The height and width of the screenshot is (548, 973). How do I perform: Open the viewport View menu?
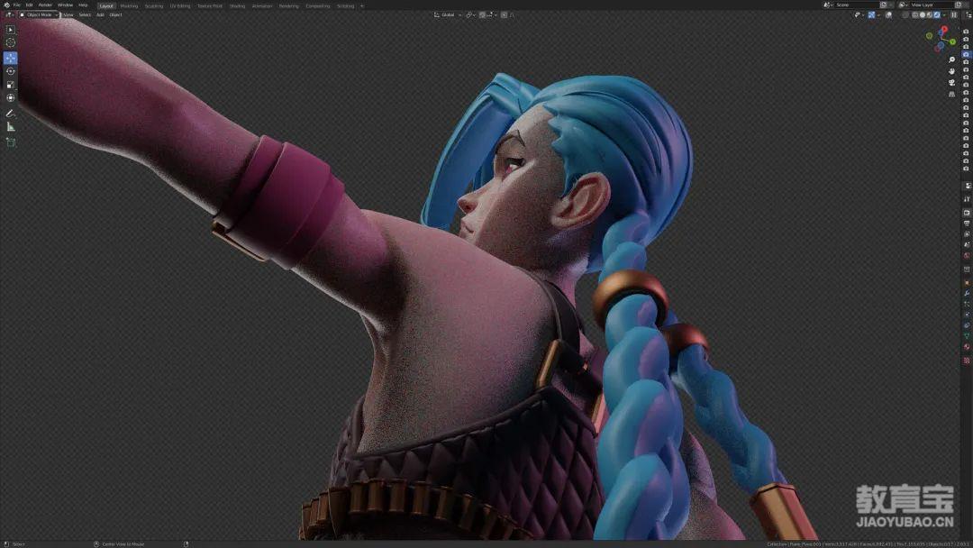pyautogui.click(x=68, y=15)
